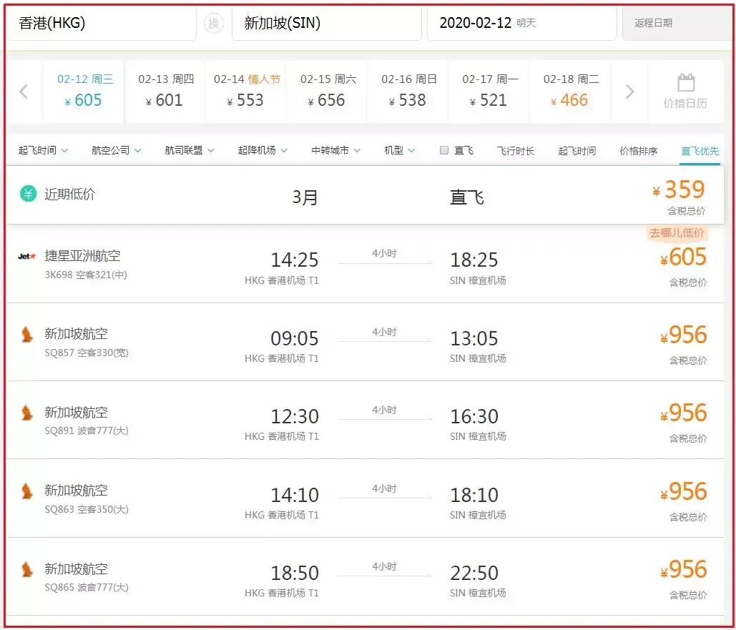Click the 18:10 arrival time
Viewport: 736px width, 630px height.
474,495
